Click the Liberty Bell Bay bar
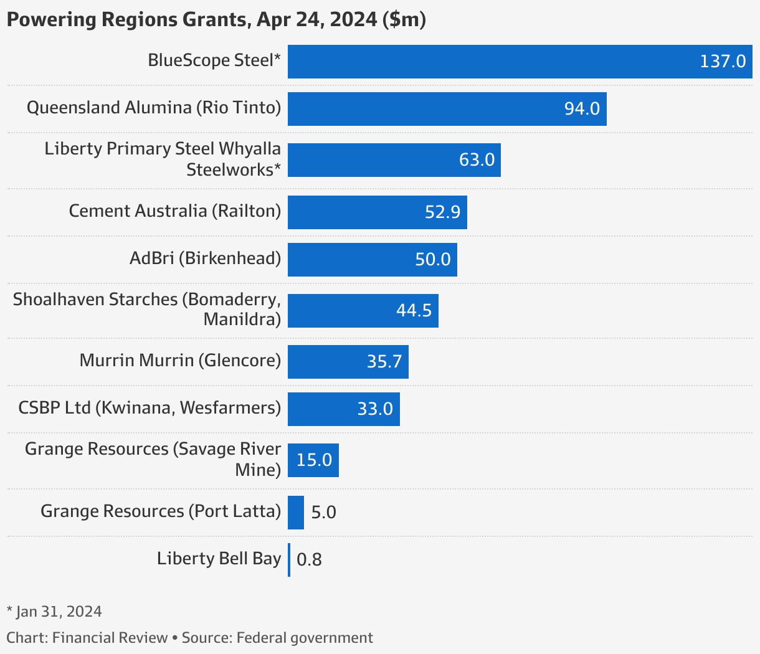 click(x=288, y=559)
